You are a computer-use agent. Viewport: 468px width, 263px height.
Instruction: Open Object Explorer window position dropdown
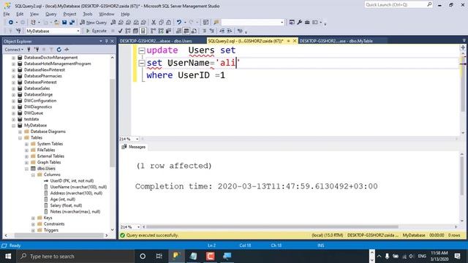coord(101,41)
